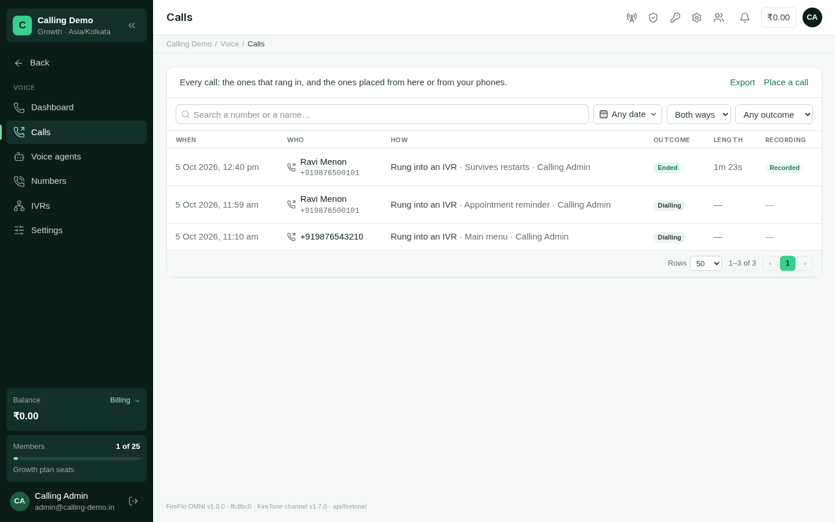Open the Any date filter
Image resolution: width=835 pixels, height=522 pixels.
[627, 114]
